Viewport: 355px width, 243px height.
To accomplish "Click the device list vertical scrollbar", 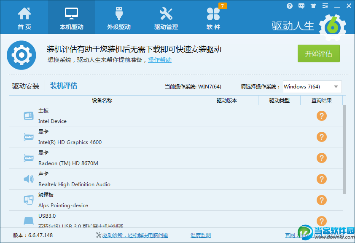I will (344, 150).
